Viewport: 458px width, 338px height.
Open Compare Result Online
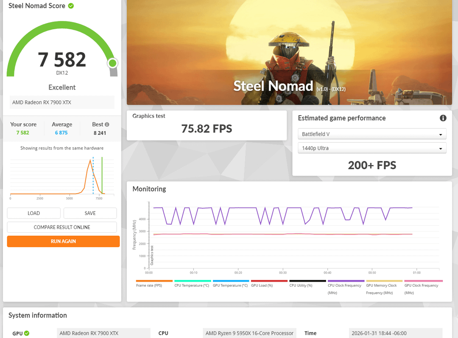(62, 227)
